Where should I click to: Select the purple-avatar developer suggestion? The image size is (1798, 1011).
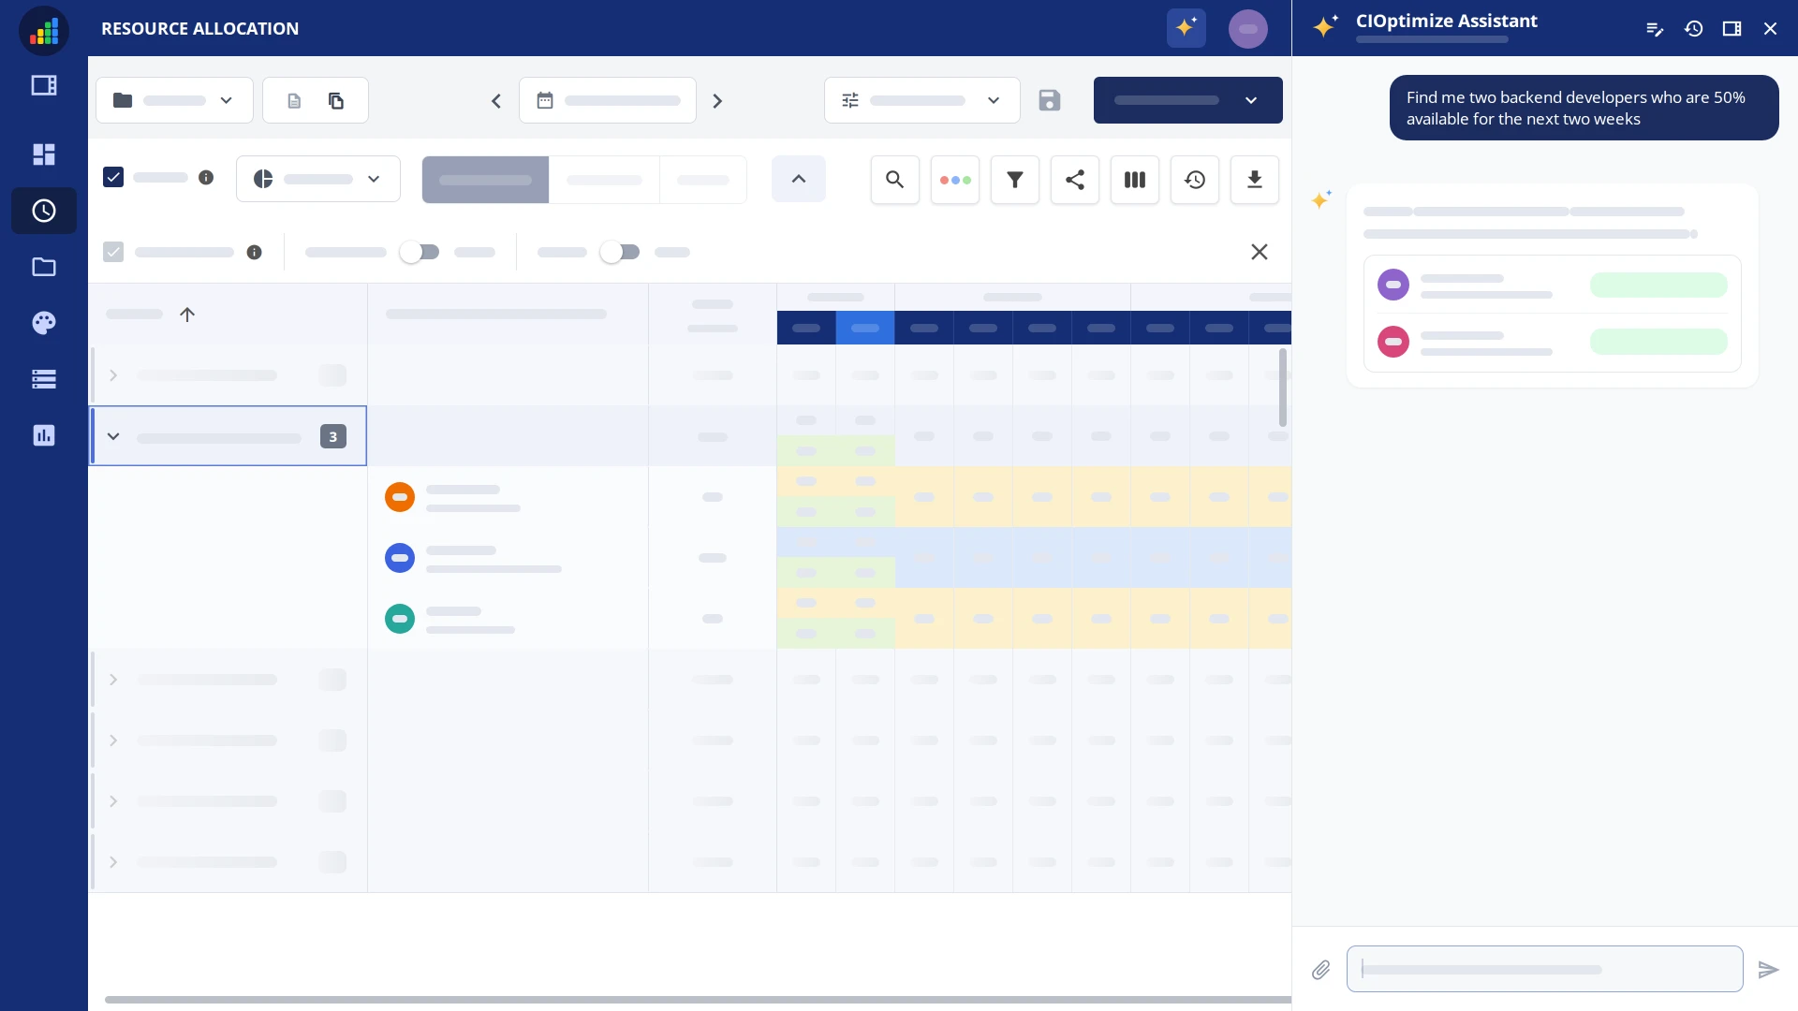[1552, 285]
